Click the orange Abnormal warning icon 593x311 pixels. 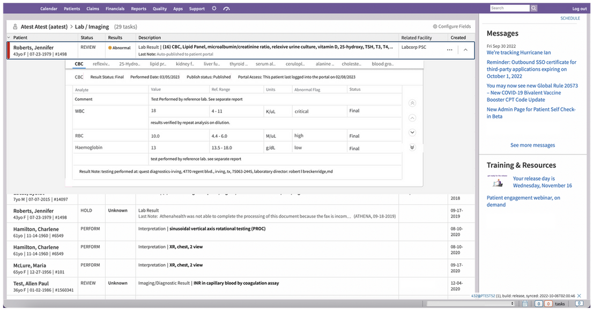point(110,48)
